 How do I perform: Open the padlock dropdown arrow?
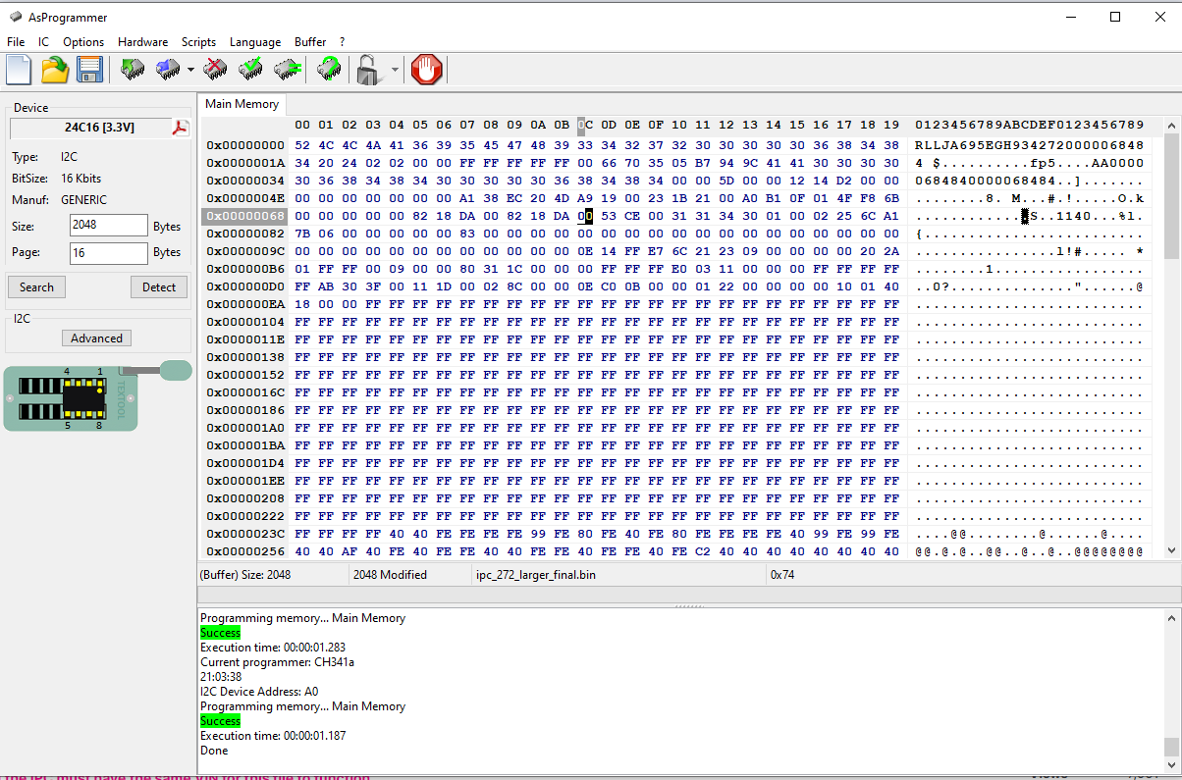(395, 70)
